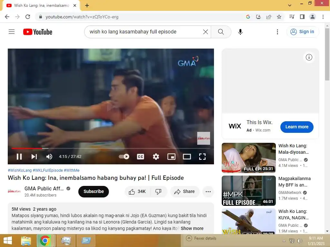Show hidden tray icons arrow
This screenshot has height=247, width=330.
pos(284,241)
